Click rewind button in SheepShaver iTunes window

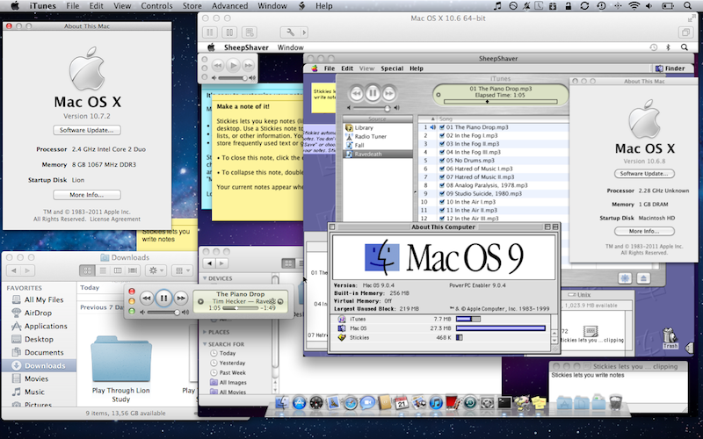point(356,92)
